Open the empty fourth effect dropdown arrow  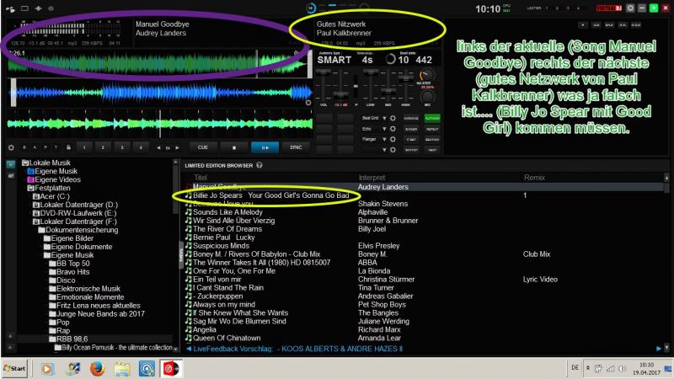pyautogui.click(x=385, y=150)
